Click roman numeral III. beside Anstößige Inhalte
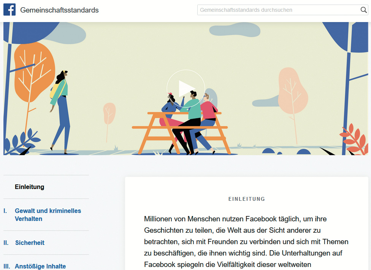Screen dimensions: 371x270 (x=7, y=266)
